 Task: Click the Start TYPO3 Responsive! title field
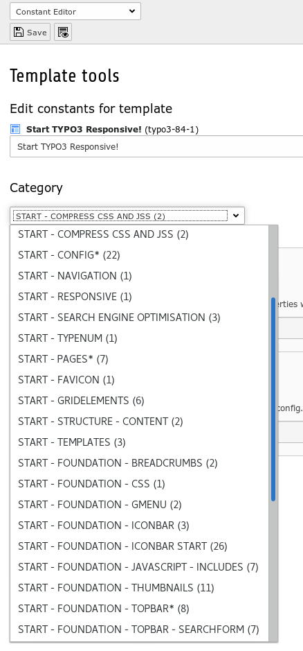click(x=156, y=146)
